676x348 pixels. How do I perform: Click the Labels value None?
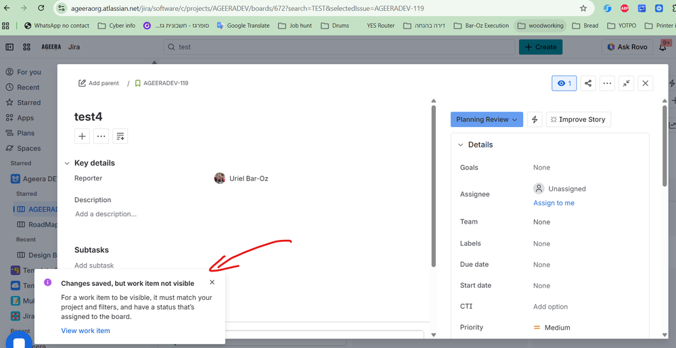(x=541, y=244)
